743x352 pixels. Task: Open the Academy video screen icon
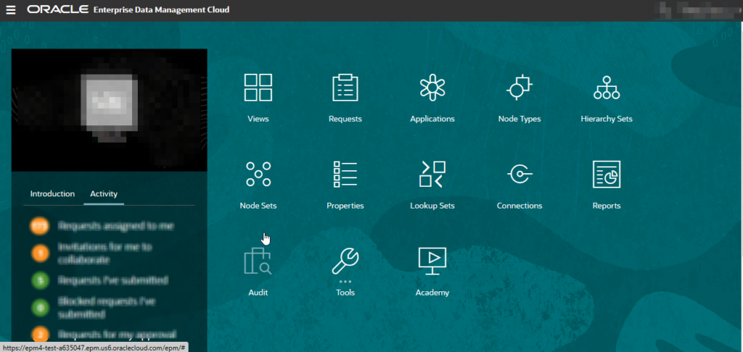(x=432, y=261)
